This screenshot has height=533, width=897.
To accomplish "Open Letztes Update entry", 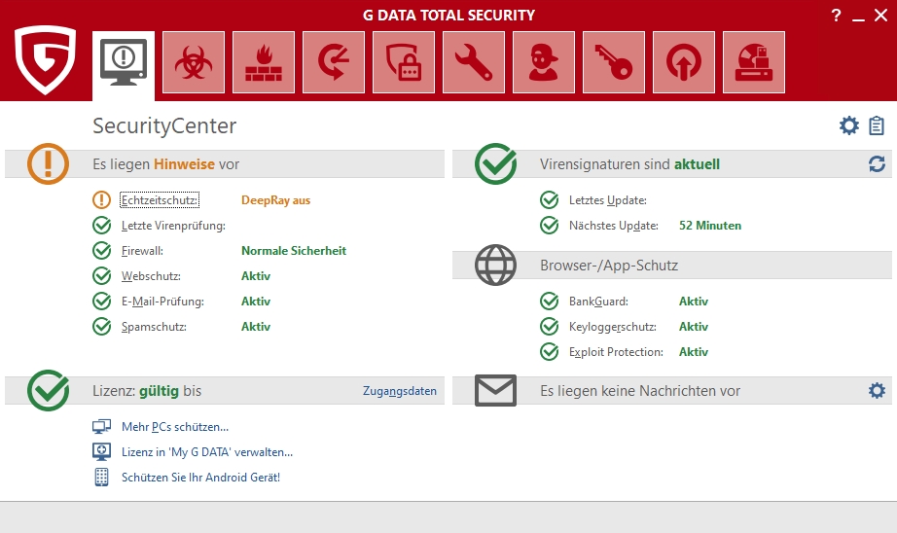I will pos(607,200).
